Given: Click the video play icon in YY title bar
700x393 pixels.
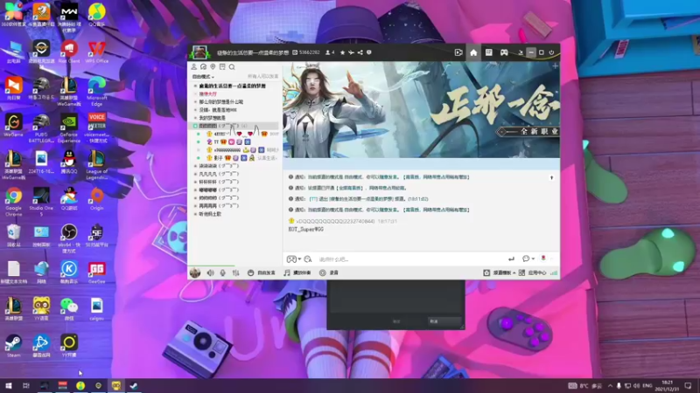Looking at the screenshot, I should tap(458, 52).
